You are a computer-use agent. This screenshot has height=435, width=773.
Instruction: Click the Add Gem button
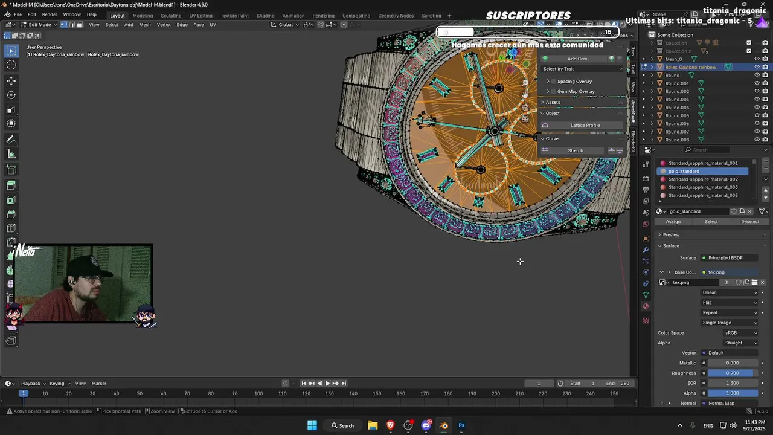coord(577,59)
